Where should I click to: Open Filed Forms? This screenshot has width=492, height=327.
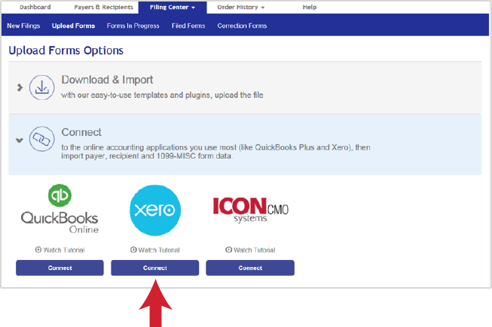(188, 26)
